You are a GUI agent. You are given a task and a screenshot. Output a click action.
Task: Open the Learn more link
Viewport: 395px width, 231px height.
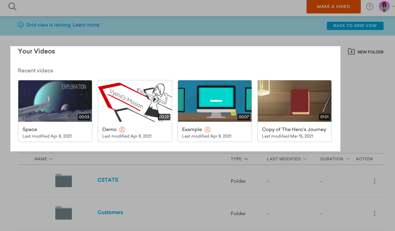(x=86, y=25)
